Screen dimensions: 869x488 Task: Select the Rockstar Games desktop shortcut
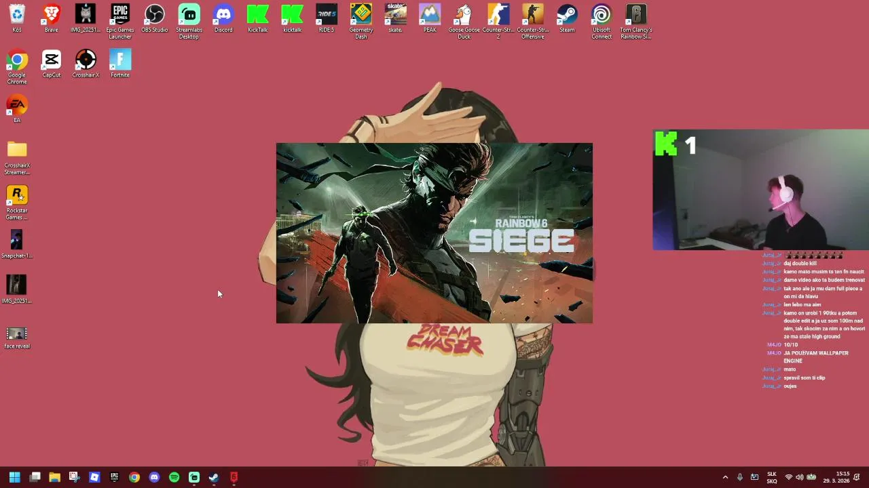[17, 202]
